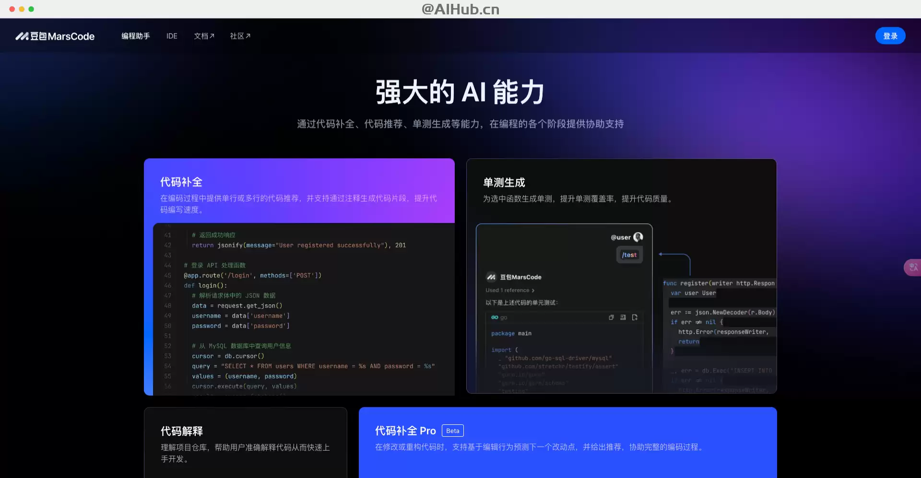The width and height of the screenshot is (921, 478).
Task: Insert the unit test into the editor
Action: [x=624, y=317]
